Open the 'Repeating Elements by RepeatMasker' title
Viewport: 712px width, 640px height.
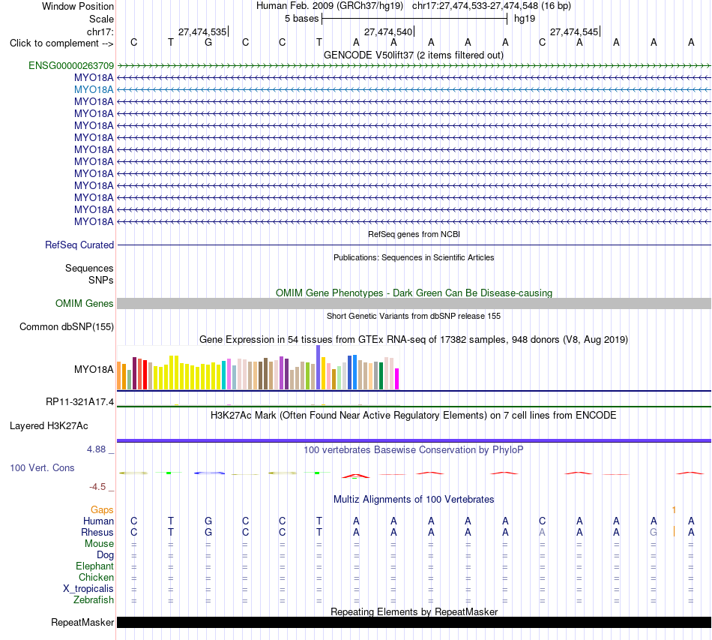click(x=414, y=611)
